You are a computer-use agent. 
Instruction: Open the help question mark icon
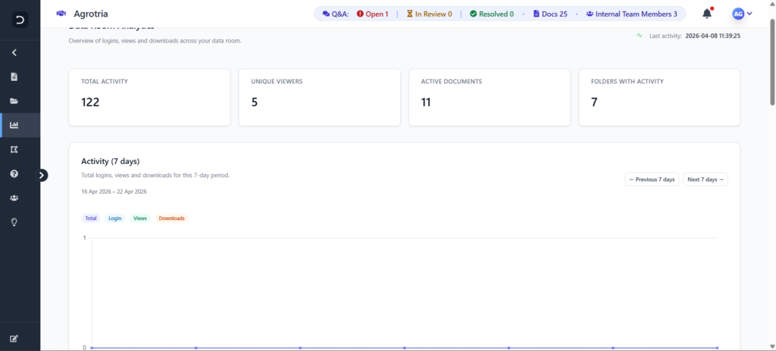tap(14, 173)
